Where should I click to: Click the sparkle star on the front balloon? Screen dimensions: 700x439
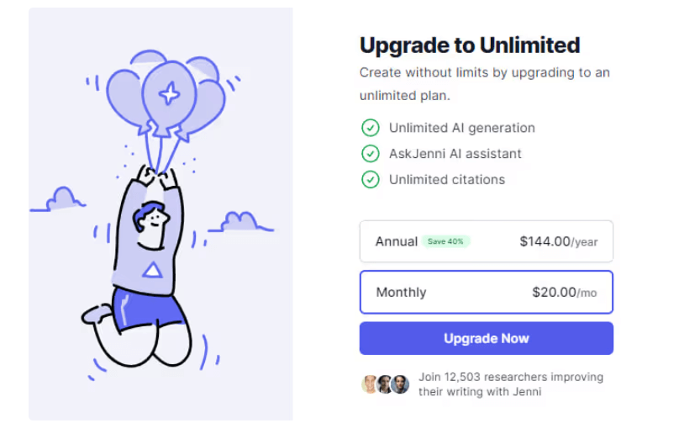pyautogui.click(x=169, y=93)
